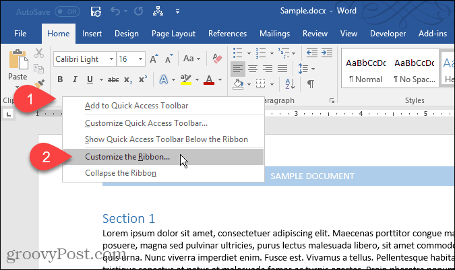455x270 pixels.
Task: Select Show Quick Access Toolbar Below the Ribbon
Action: 163,139
